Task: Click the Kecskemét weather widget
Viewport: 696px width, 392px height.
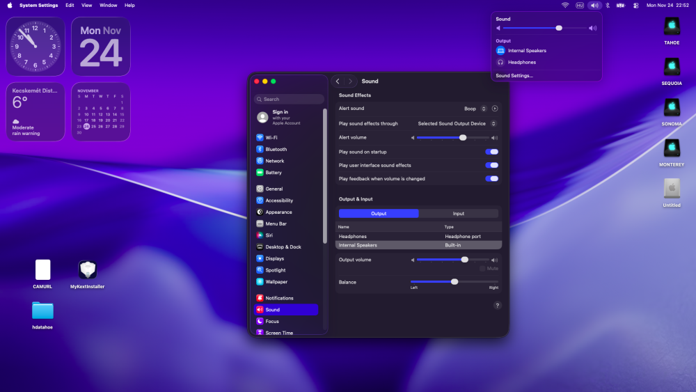Action: 35,112
